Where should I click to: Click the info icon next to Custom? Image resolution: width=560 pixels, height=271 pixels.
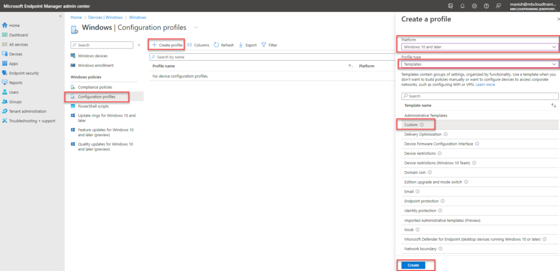pos(422,125)
